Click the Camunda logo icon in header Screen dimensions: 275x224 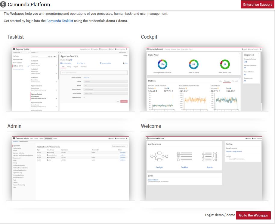tap(3, 5)
